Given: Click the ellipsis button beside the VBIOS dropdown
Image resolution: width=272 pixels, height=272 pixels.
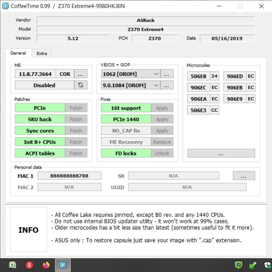Looking at the screenshot, I should click(167, 74).
